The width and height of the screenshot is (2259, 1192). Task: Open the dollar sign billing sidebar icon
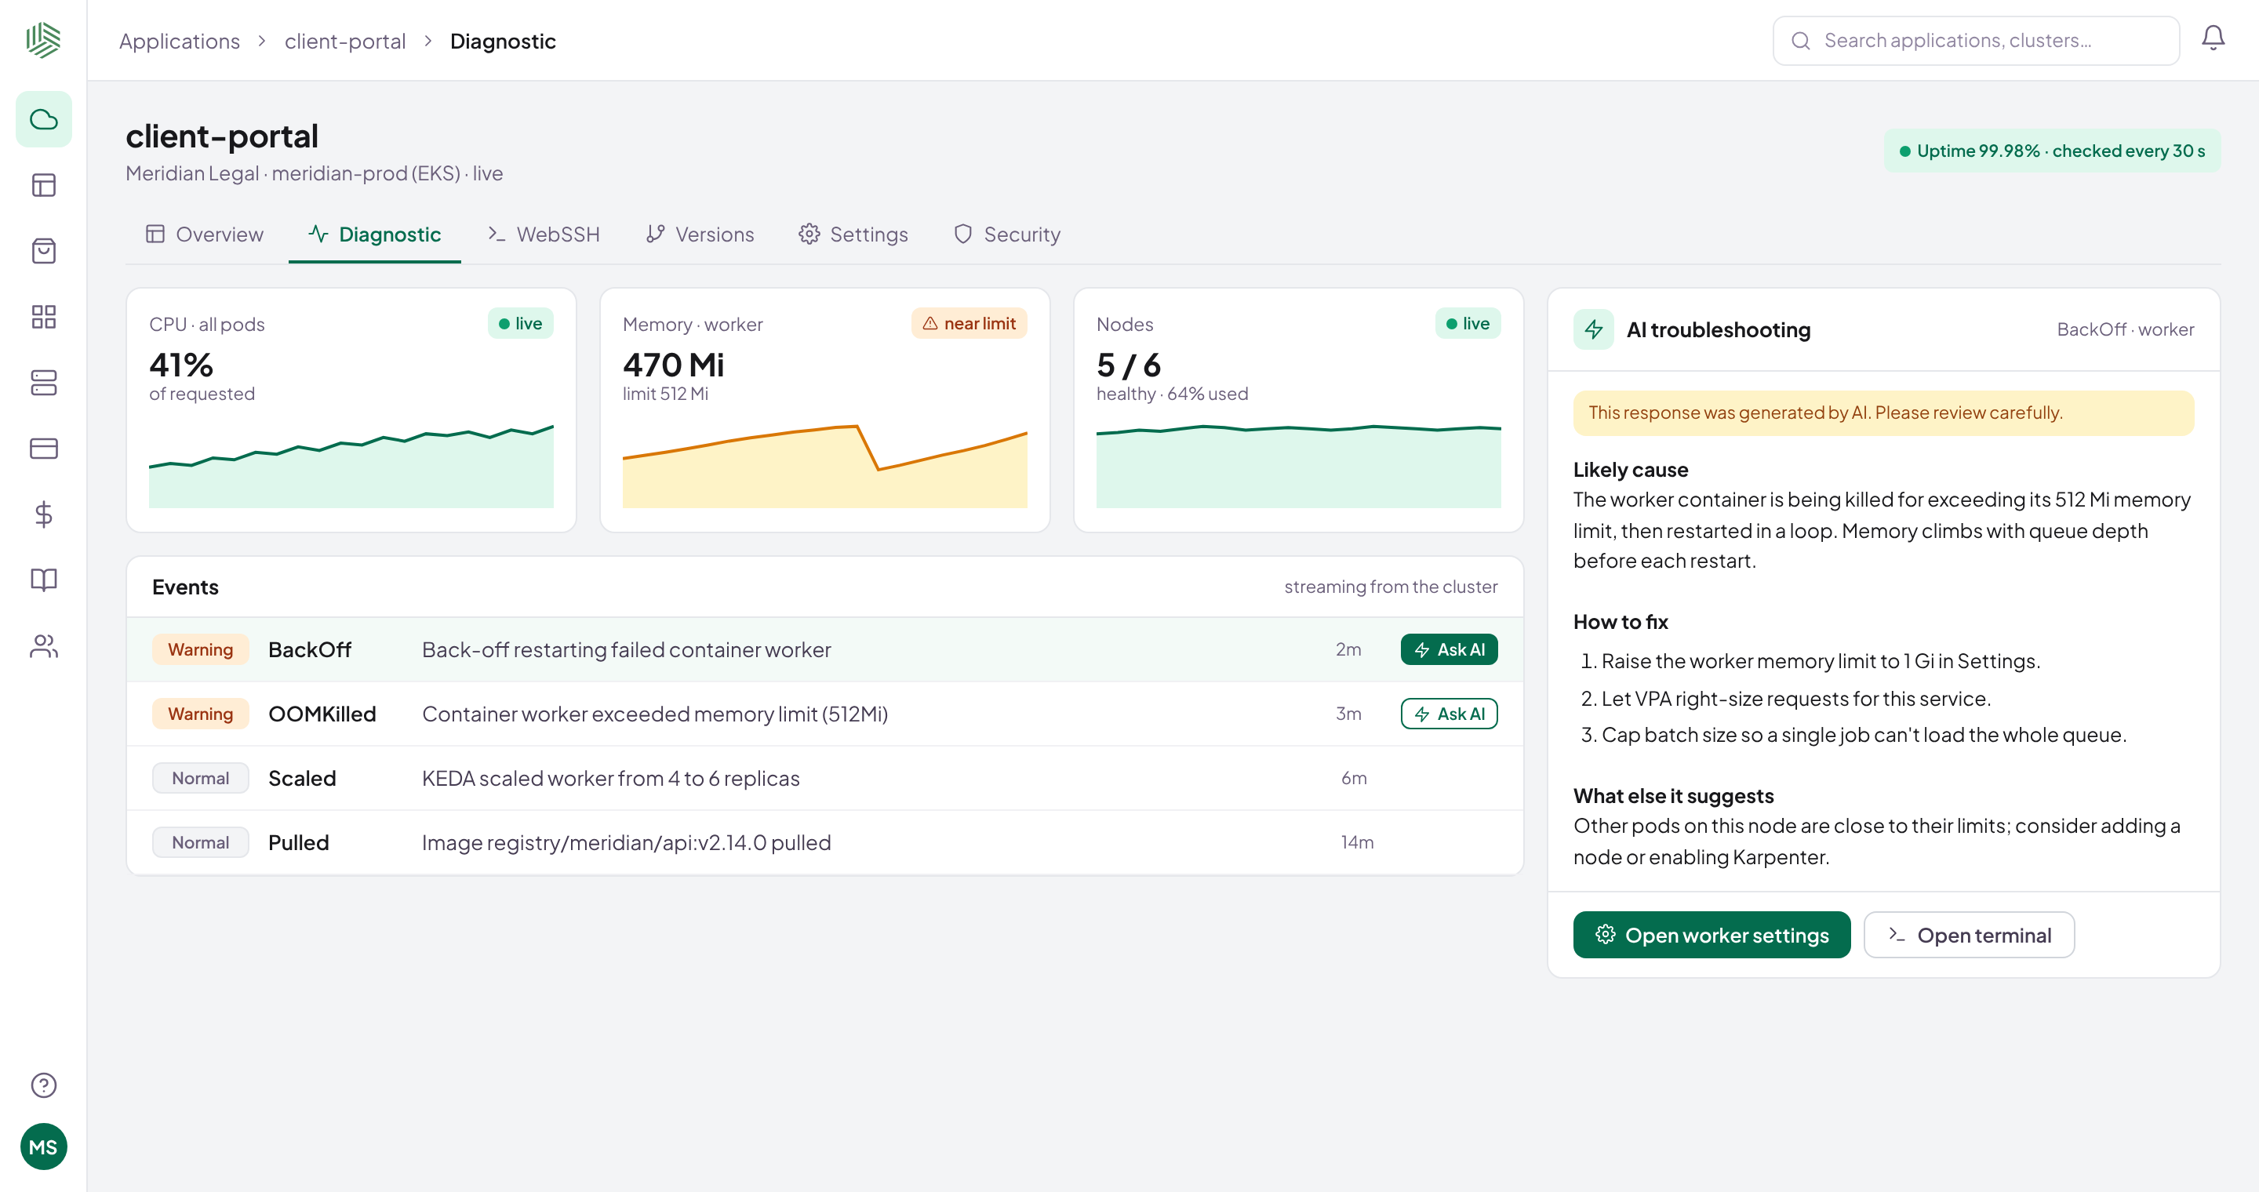tap(44, 514)
